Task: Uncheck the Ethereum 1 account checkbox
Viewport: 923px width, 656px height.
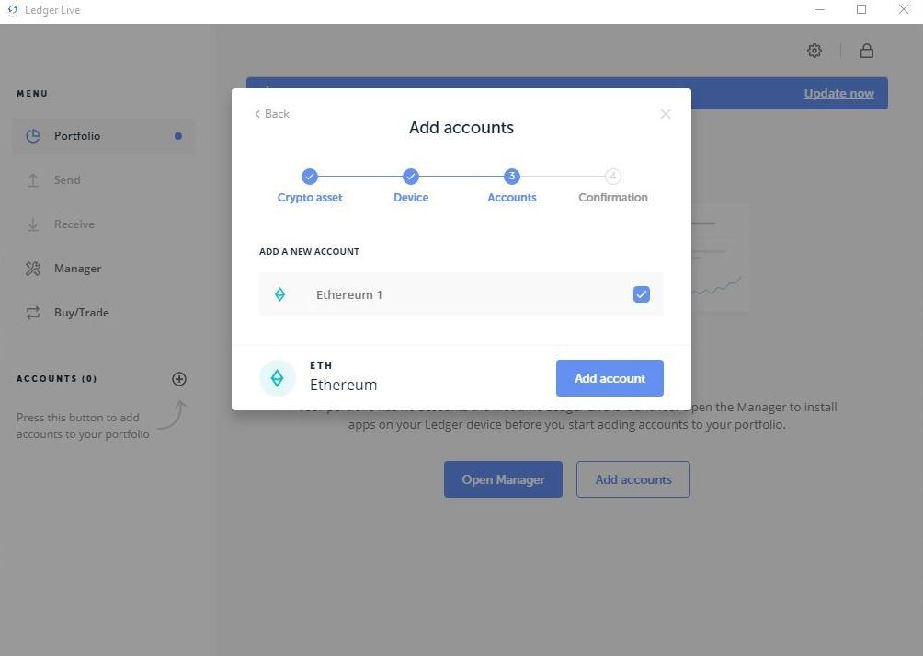Action: (642, 294)
